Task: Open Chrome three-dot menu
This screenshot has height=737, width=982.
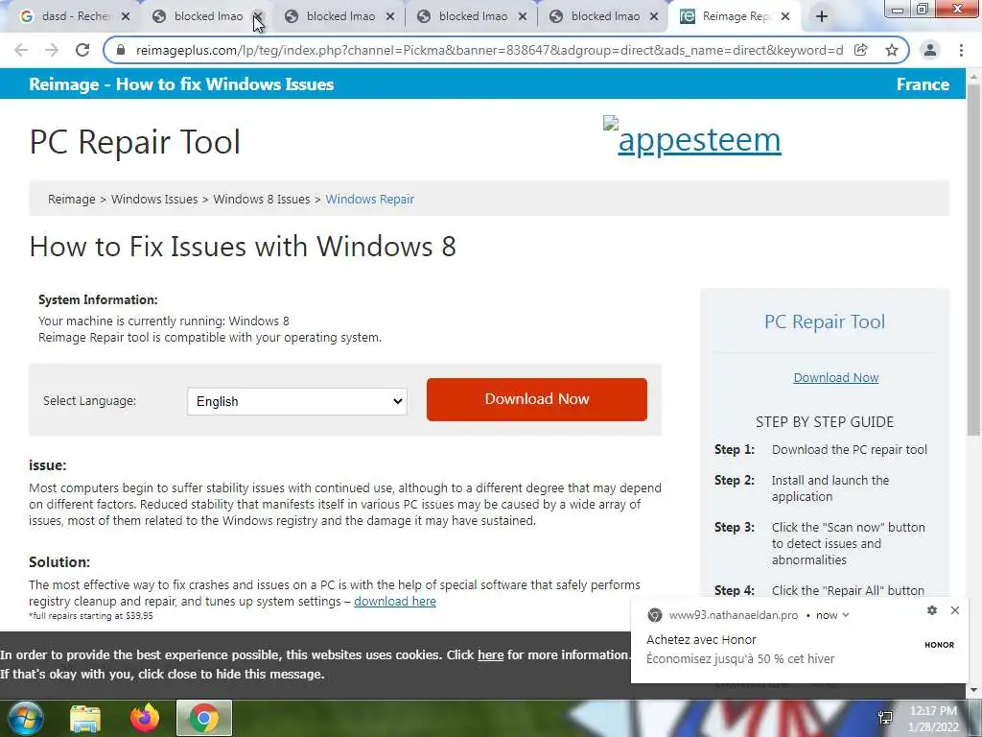Action: (x=961, y=50)
